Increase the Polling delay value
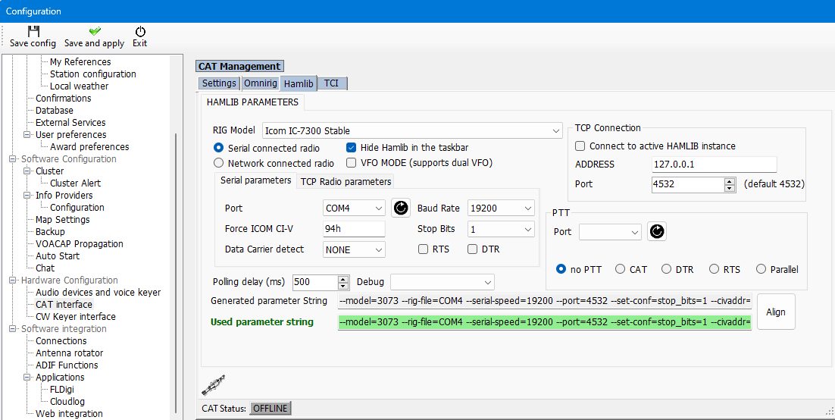The width and height of the screenshot is (835, 420). coord(343,279)
